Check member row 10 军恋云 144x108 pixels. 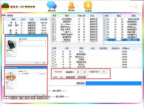(x=53, y=64)
